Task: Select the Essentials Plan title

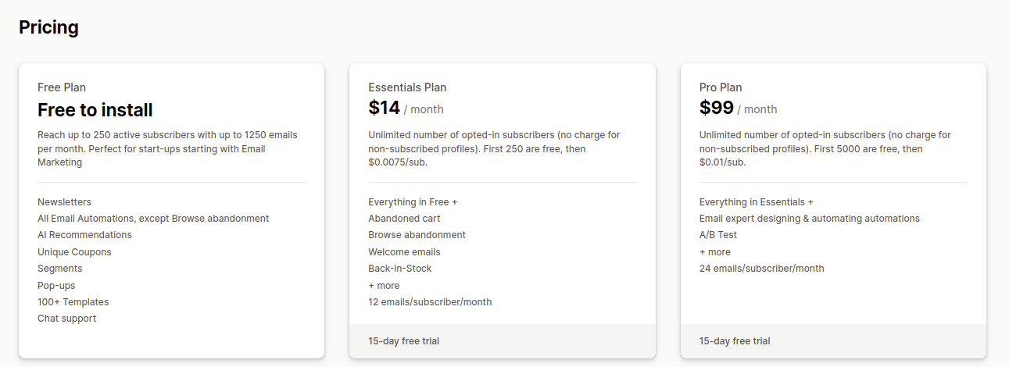Action: click(x=407, y=87)
